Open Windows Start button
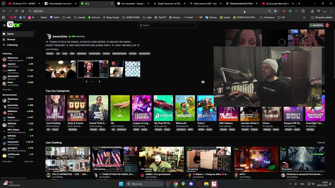 121,184
